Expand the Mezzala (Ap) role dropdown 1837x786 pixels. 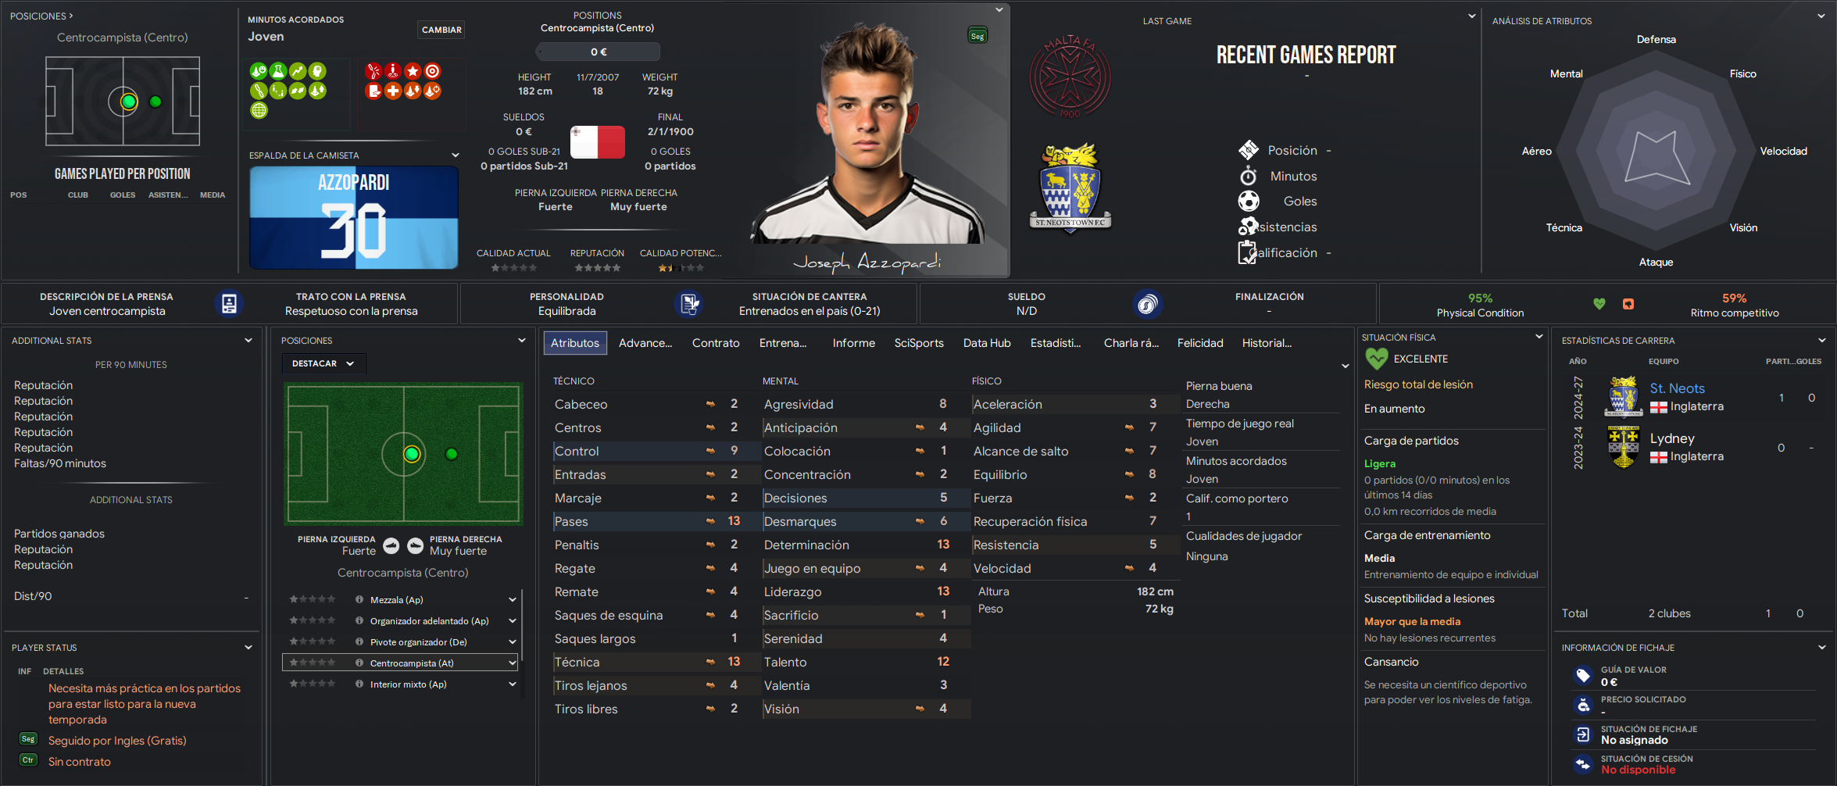pyautogui.click(x=513, y=600)
